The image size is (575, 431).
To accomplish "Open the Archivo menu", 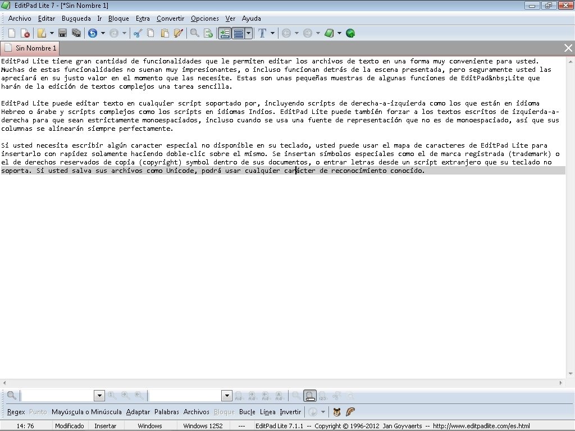I will [20, 19].
